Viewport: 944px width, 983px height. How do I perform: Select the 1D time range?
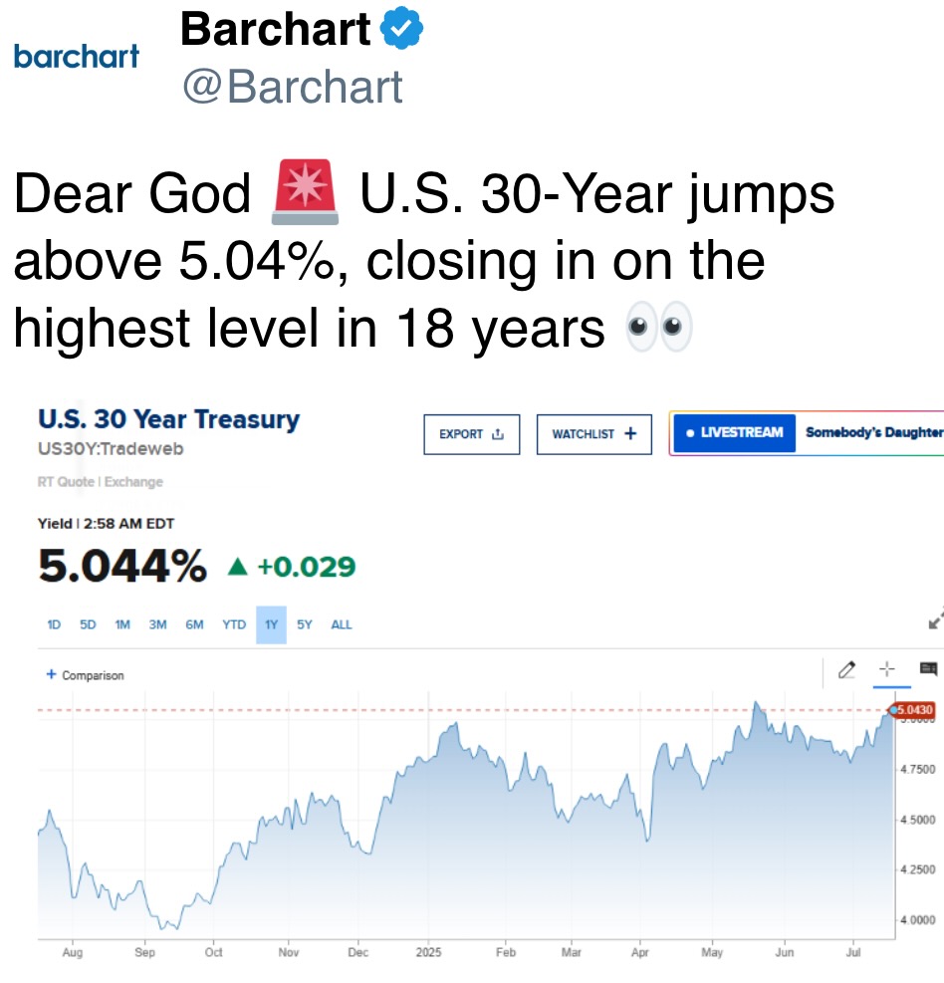[54, 624]
